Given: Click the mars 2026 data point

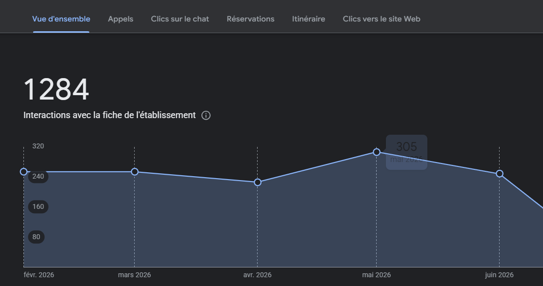Looking at the screenshot, I should pyautogui.click(x=135, y=172).
